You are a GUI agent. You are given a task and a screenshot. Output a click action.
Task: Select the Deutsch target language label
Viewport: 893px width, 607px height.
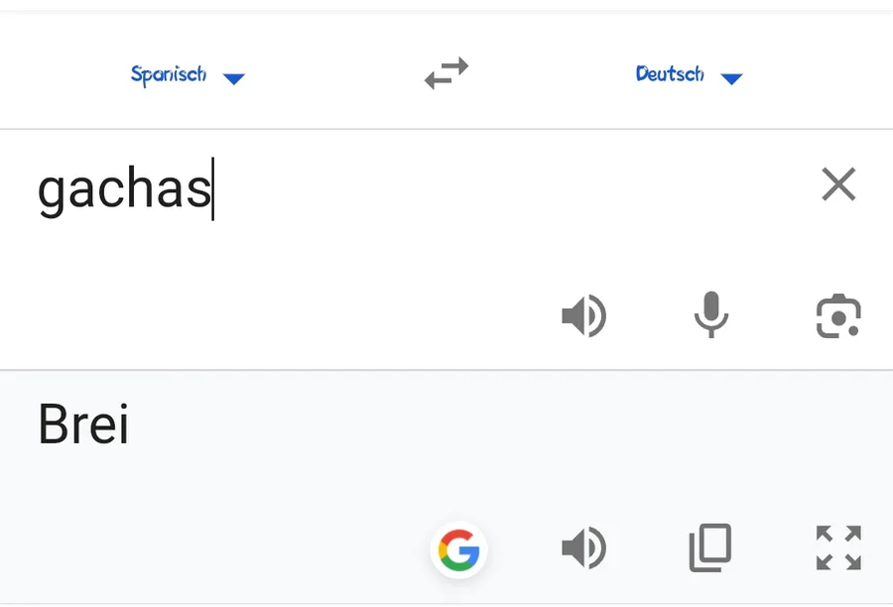670,74
